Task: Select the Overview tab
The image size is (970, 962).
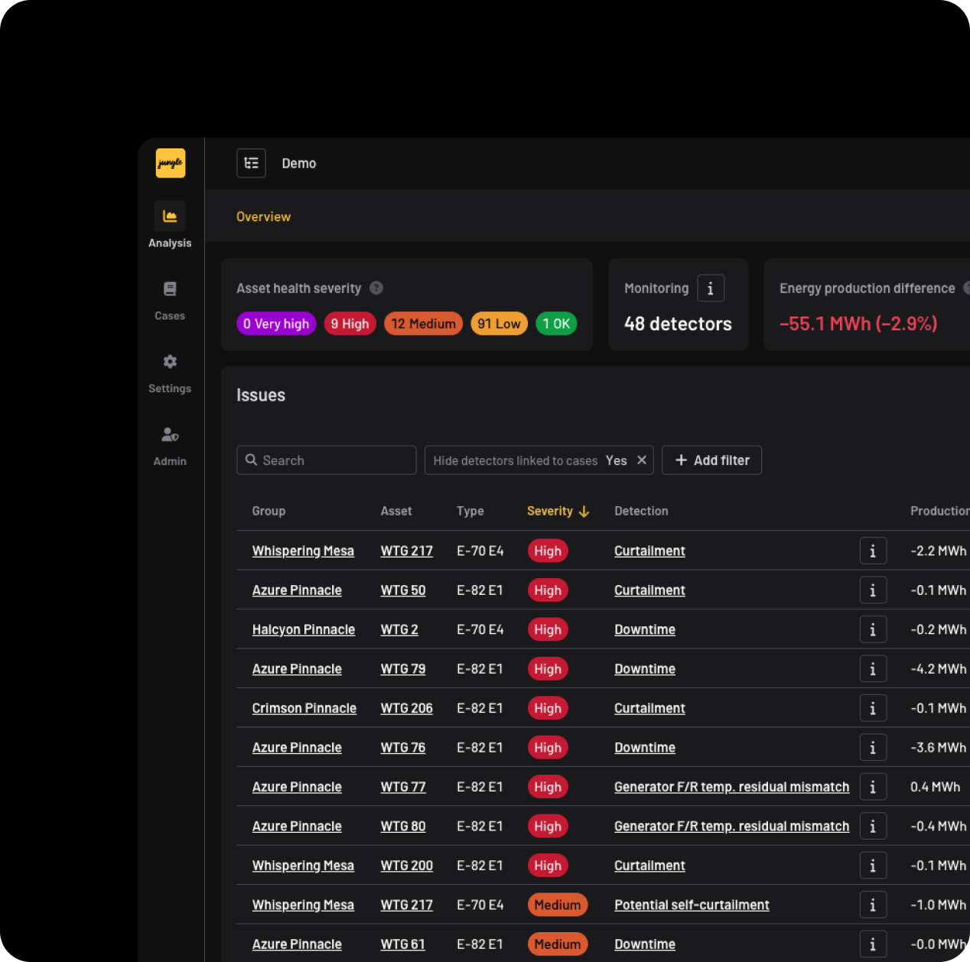Action: [x=263, y=216]
